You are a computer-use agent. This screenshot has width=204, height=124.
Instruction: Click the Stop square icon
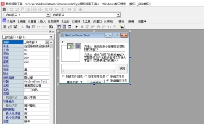pyautogui.click(x=82, y=27)
